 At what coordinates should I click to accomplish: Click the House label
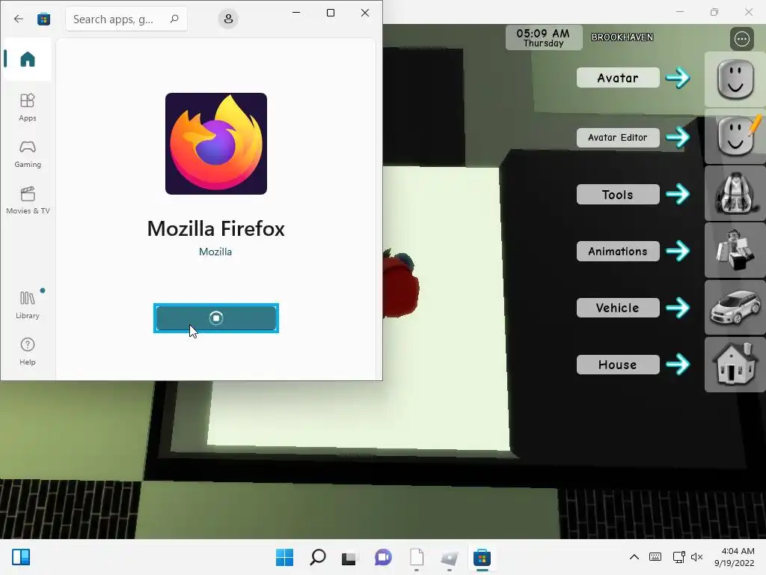618,365
